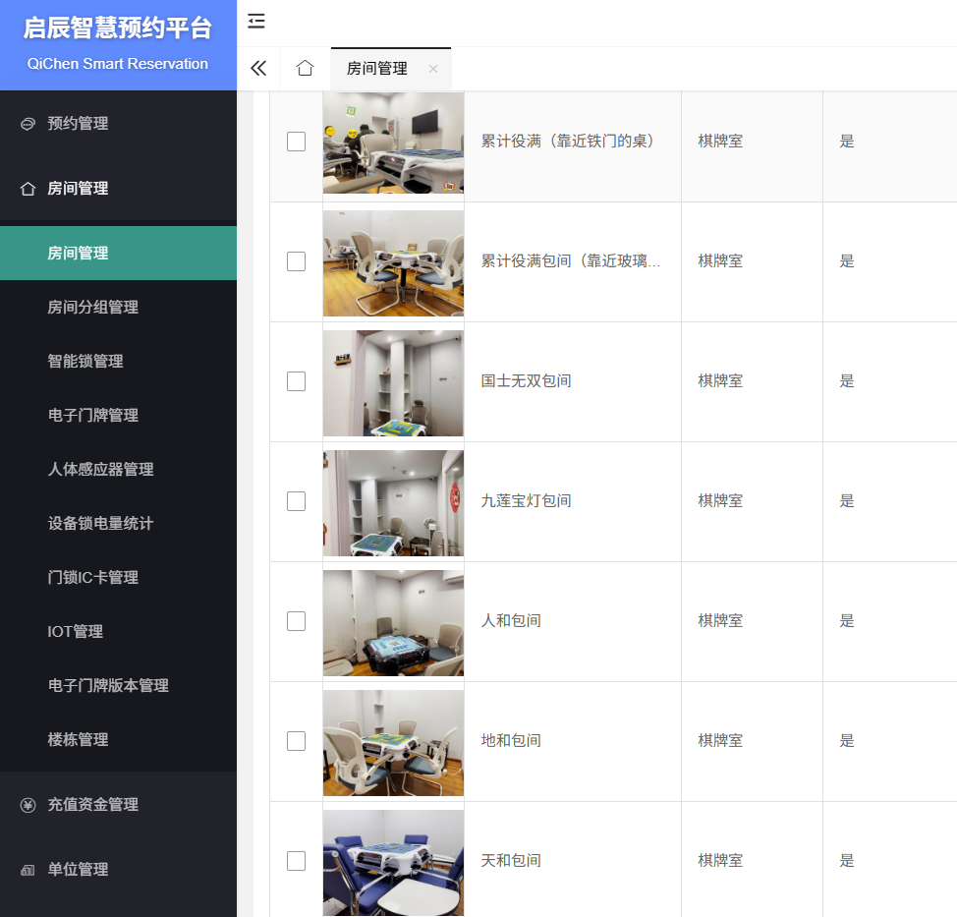View photo of 累计役满（靠近铁门的桌）room
957x917 pixels.
pos(393,143)
